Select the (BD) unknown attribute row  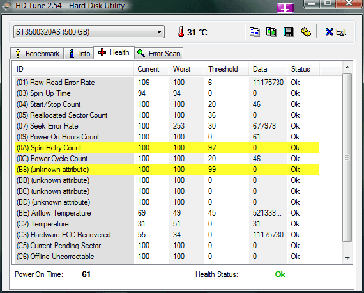click(167, 202)
